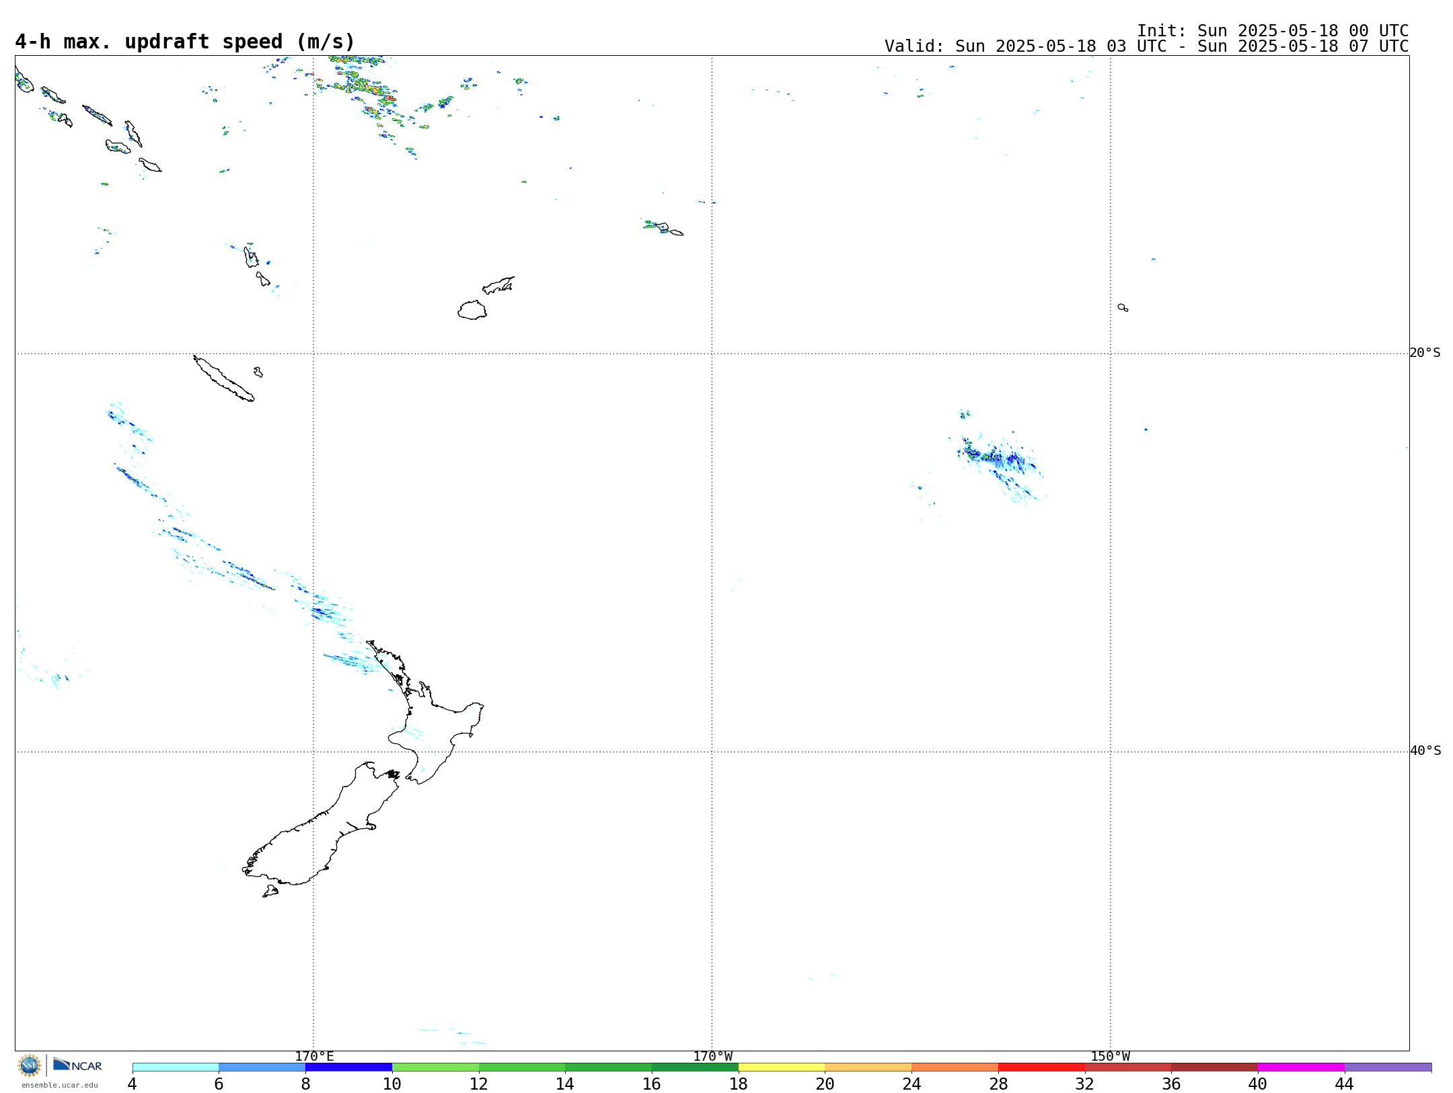Click the 'Valid:' time range line
1453x1093 pixels.
click(x=1147, y=46)
